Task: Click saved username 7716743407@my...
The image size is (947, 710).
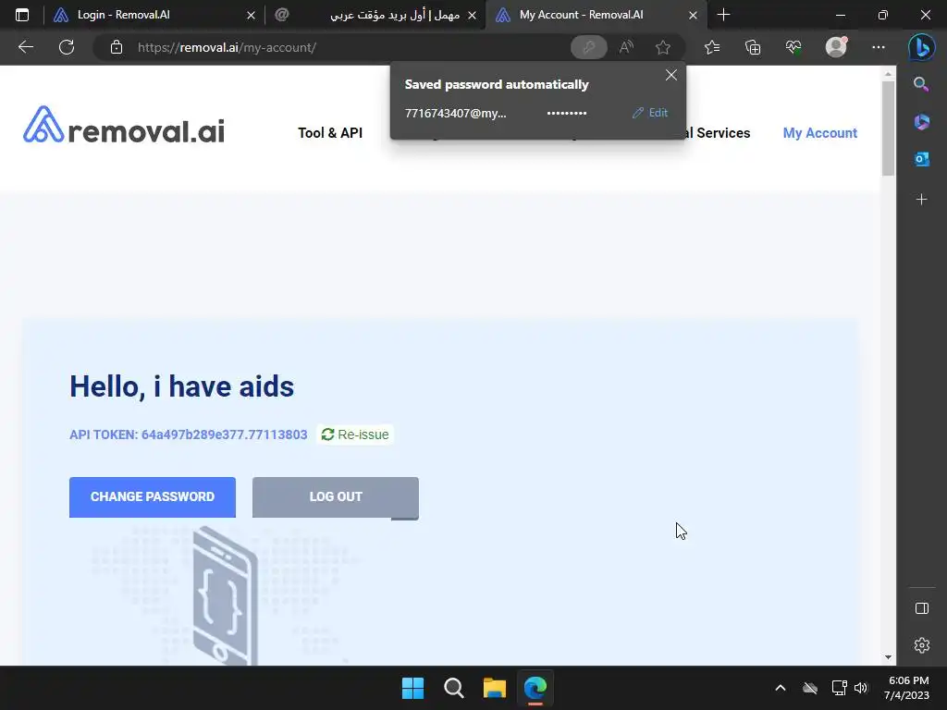Action: pyautogui.click(x=455, y=113)
